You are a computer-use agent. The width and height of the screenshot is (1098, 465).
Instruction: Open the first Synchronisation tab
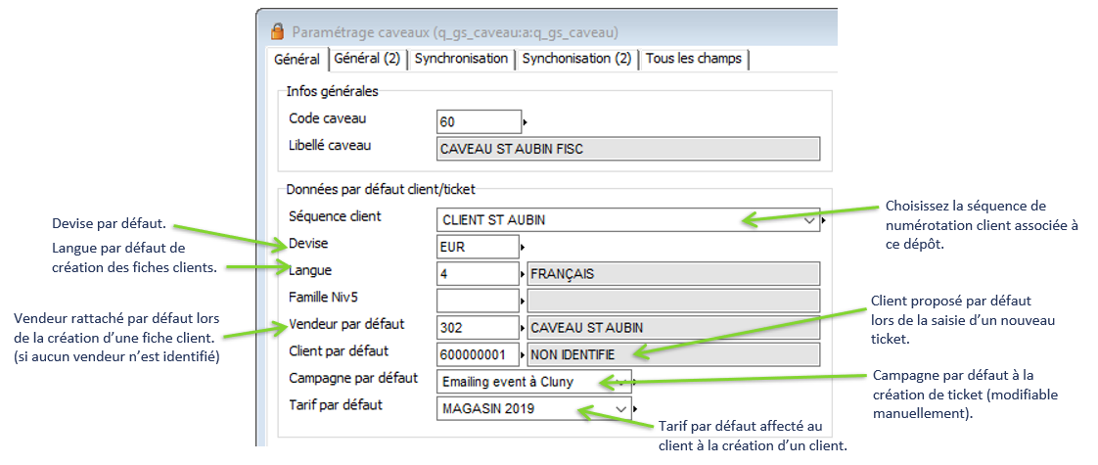(x=461, y=59)
